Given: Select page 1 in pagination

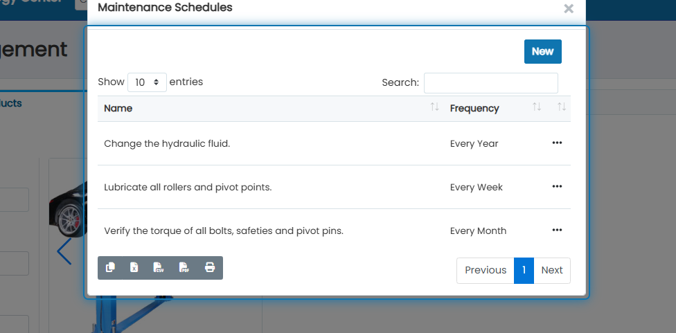Looking at the screenshot, I should click(x=524, y=271).
